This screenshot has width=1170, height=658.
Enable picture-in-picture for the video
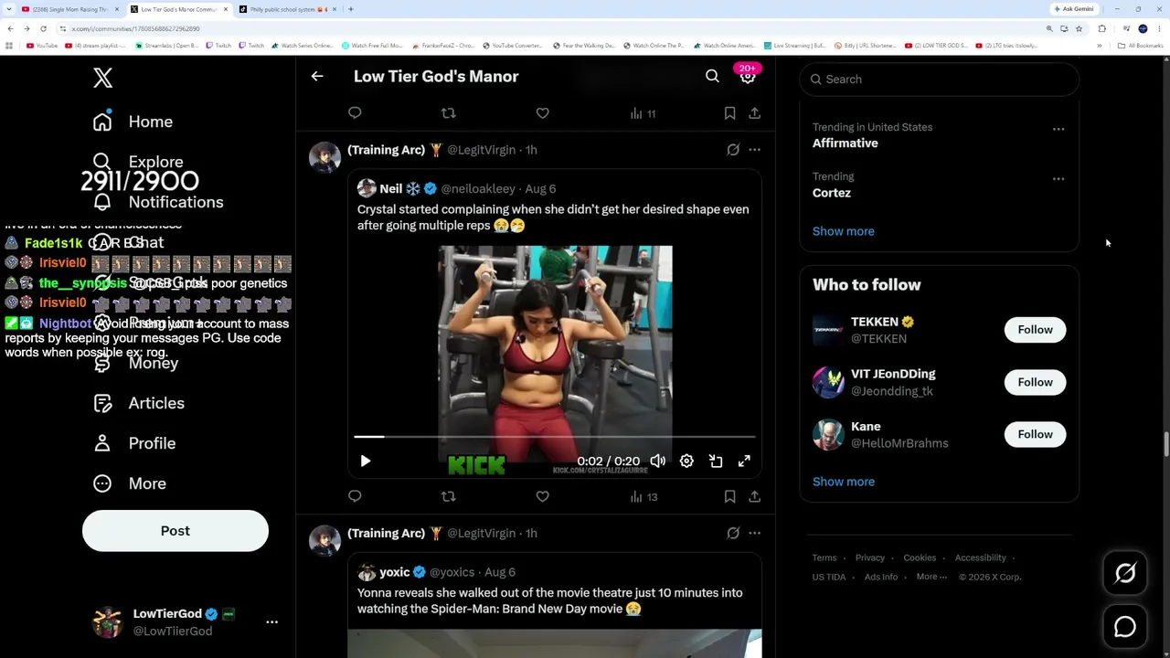point(716,462)
